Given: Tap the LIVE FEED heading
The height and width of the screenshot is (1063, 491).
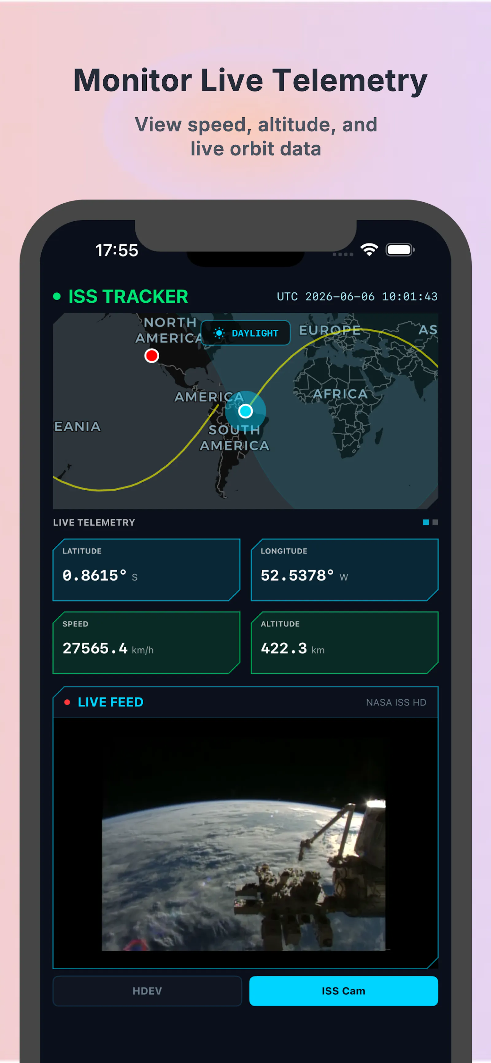Looking at the screenshot, I should (110, 702).
